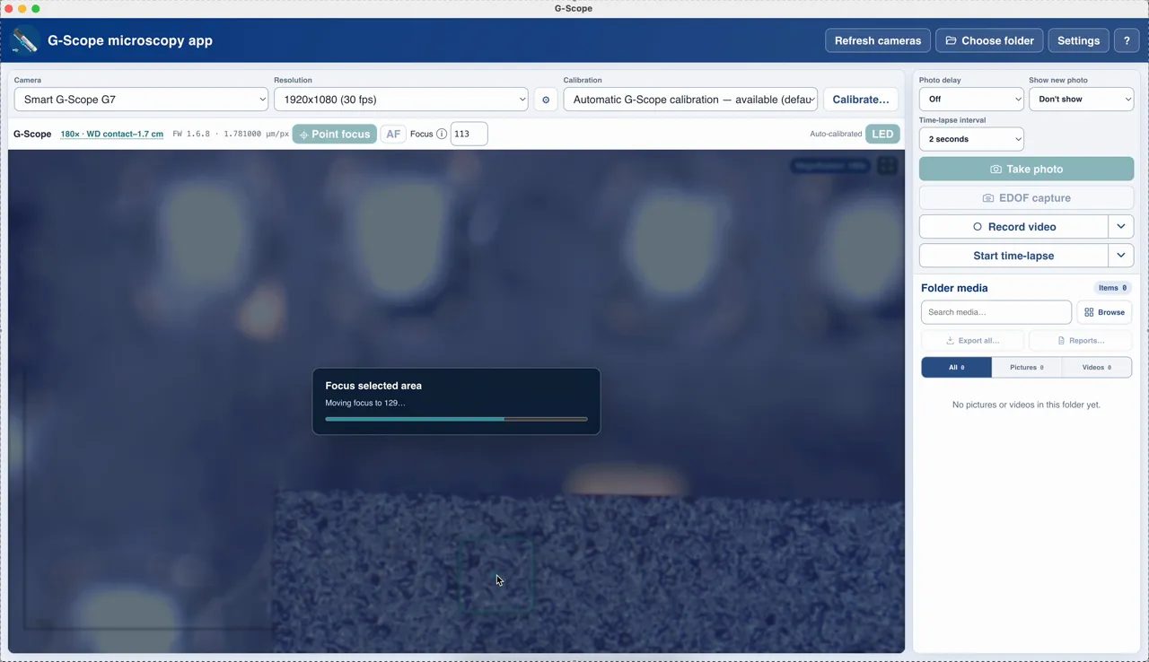Start recording with Record video
Image resolution: width=1149 pixels, height=662 pixels.
[x=1014, y=227]
